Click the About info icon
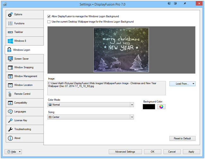The height and width of the screenshot is (159, 205). [10, 138]
